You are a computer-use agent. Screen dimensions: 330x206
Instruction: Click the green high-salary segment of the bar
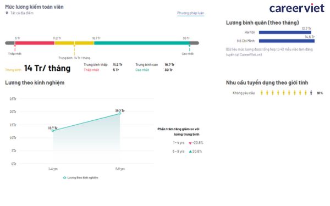pyautogui.click(x=142, y=43)
